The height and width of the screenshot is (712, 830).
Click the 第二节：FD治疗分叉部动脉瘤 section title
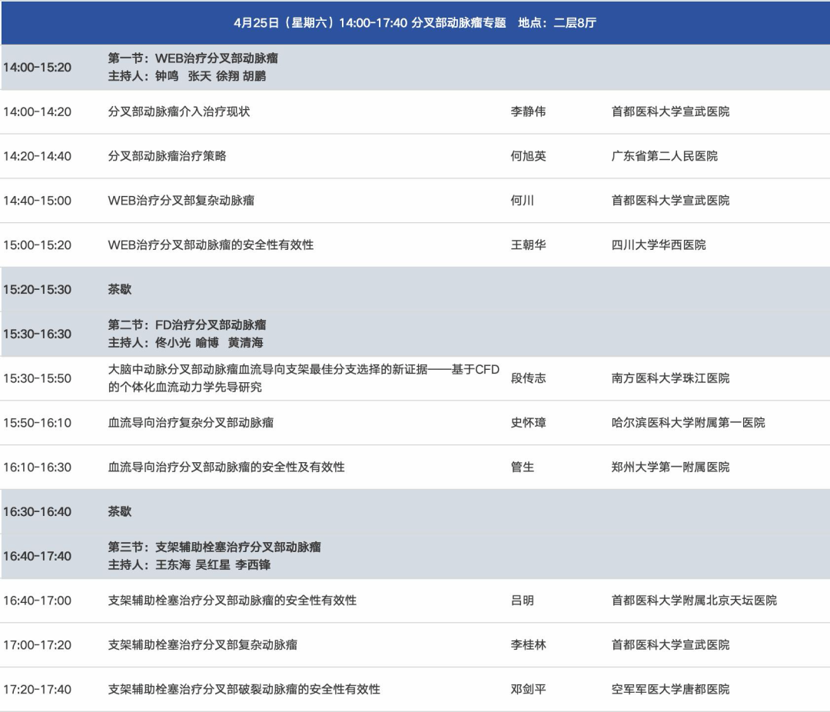(187, 325)
